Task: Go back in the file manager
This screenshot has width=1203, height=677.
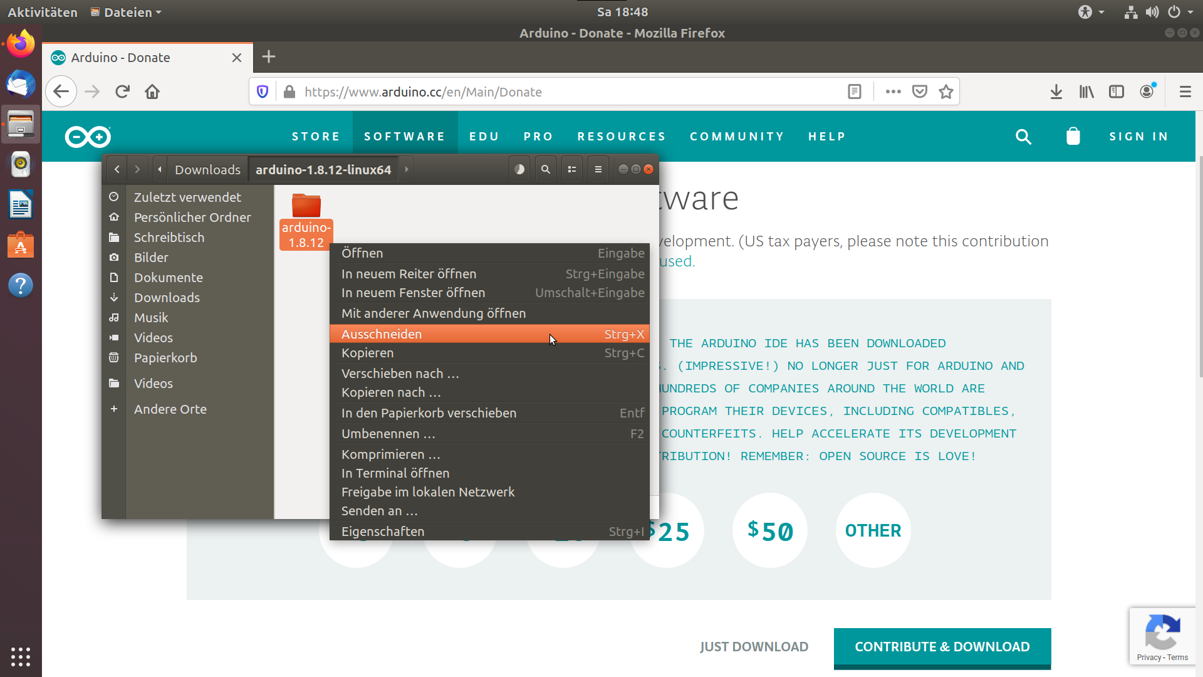Action: pos(117,169)
